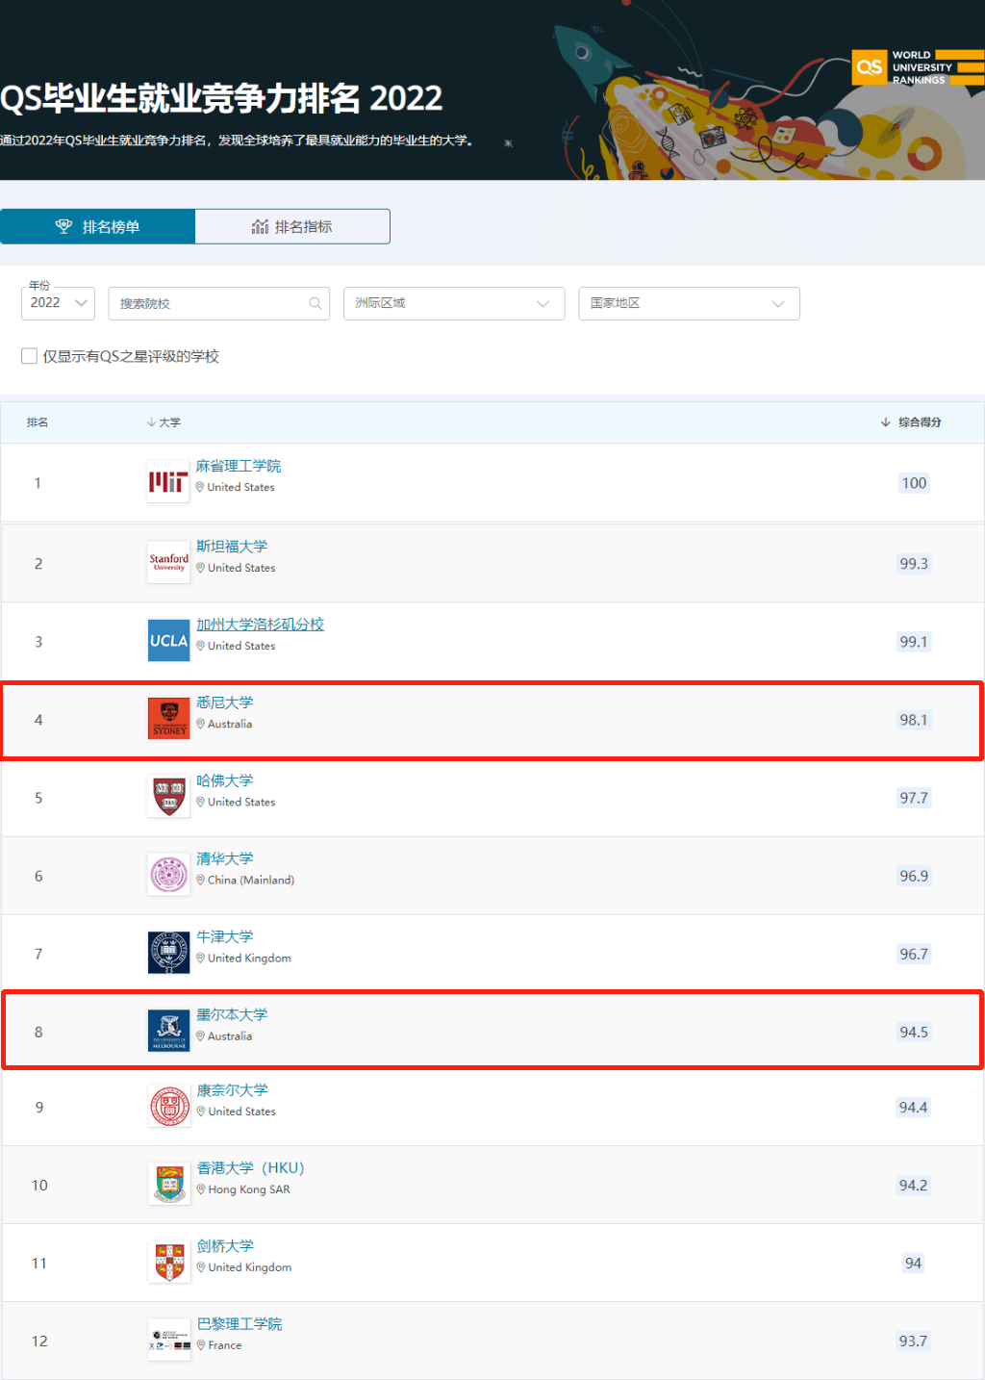The width and height of the screenshot is (985, 1380).
Task: Click the score 97.7 for Harvard
Action: 914,798
